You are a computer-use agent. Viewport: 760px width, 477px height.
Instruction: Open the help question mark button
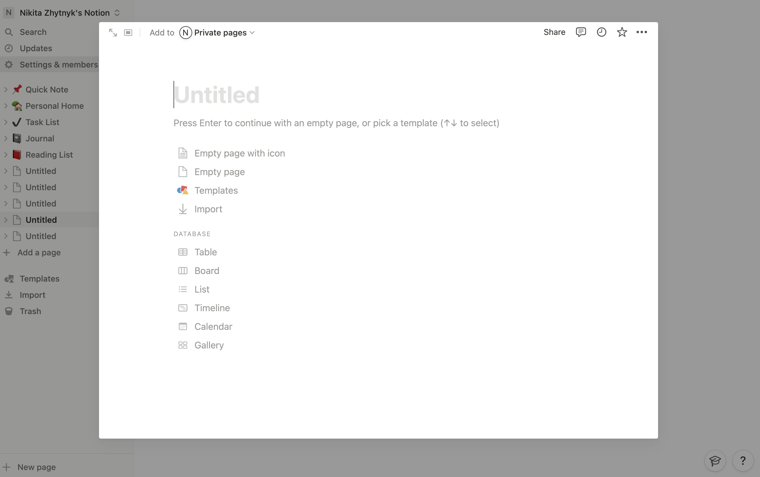pos(743,461)
